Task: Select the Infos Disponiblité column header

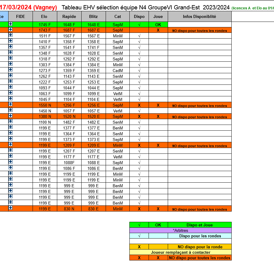Action: (199, 17)
